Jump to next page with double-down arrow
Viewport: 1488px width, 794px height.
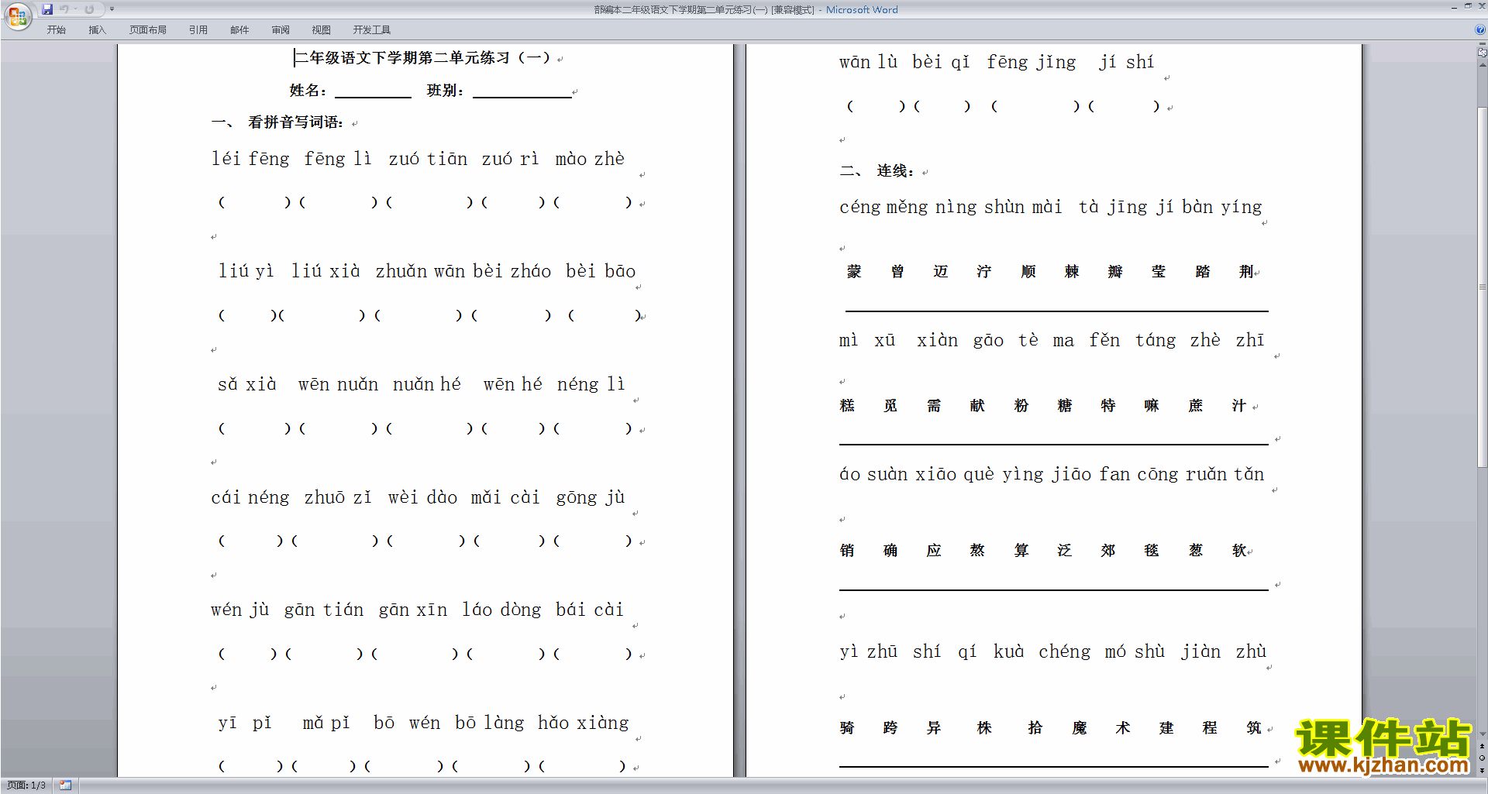pos(1482,770)
